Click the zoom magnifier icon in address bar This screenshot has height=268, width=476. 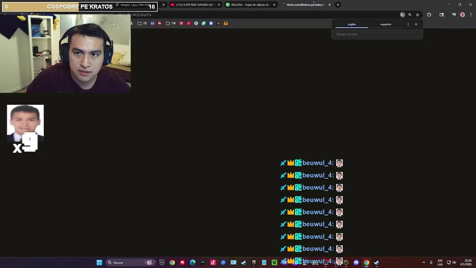pos(410,15)
